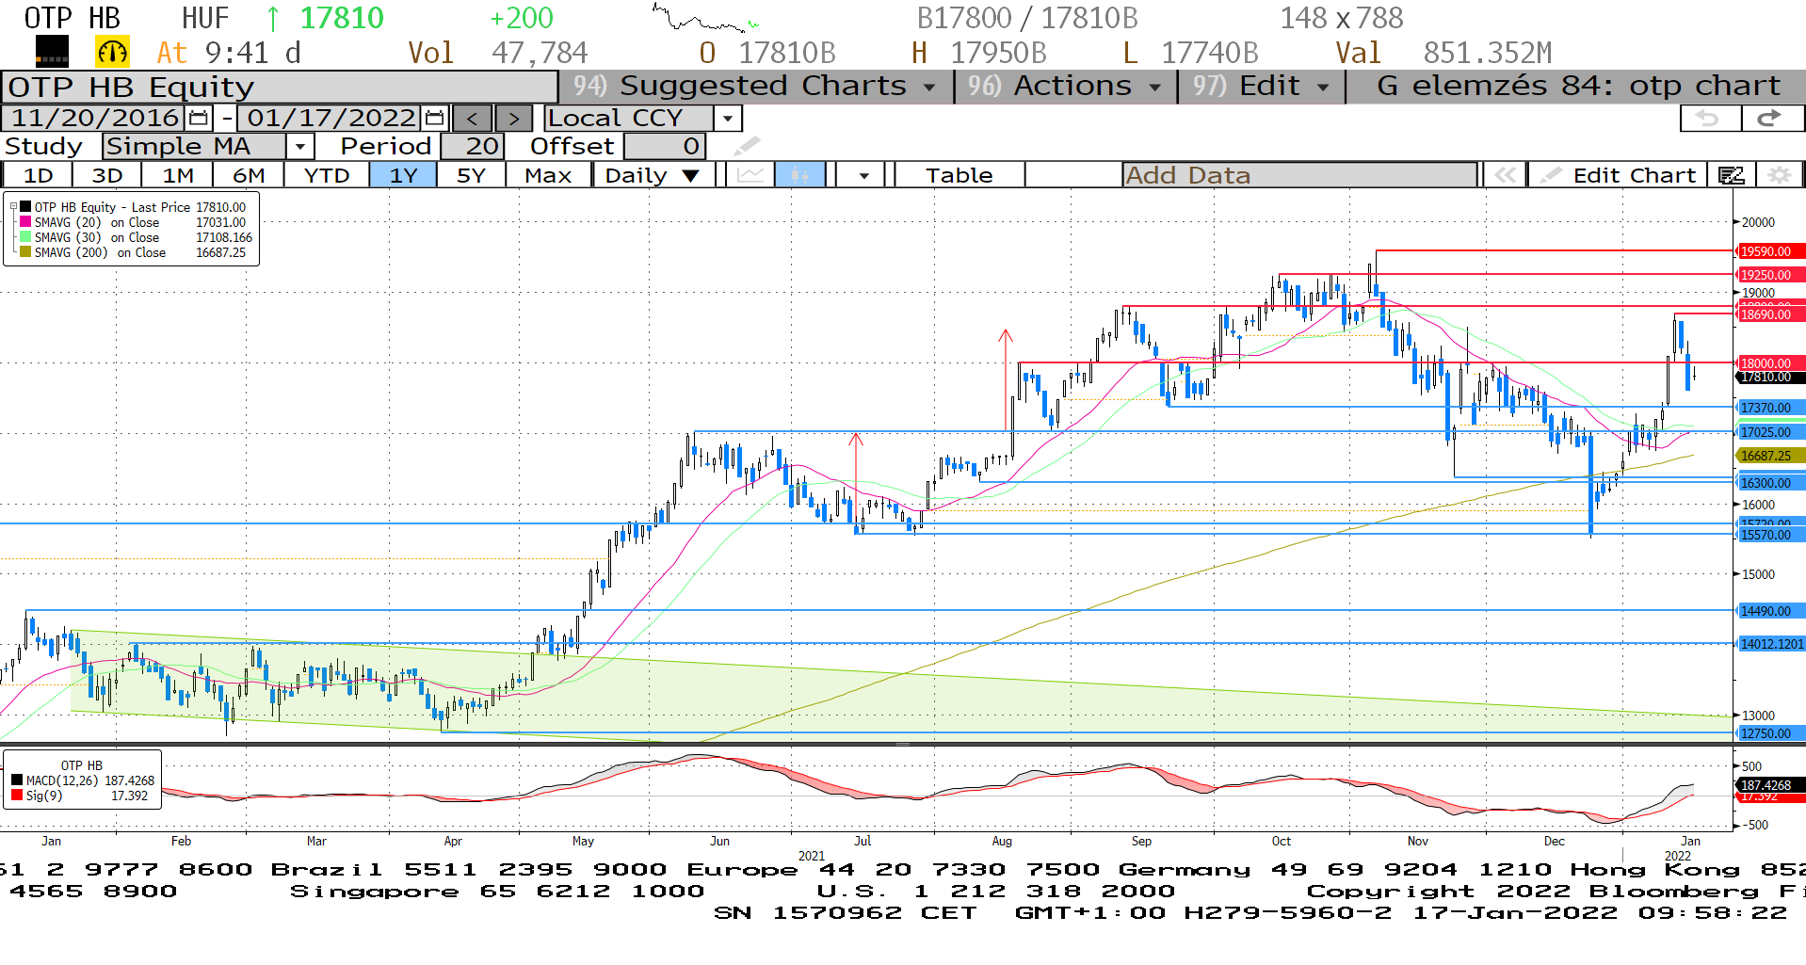
Task: Click the Offset value field
Action: point(665,146)
